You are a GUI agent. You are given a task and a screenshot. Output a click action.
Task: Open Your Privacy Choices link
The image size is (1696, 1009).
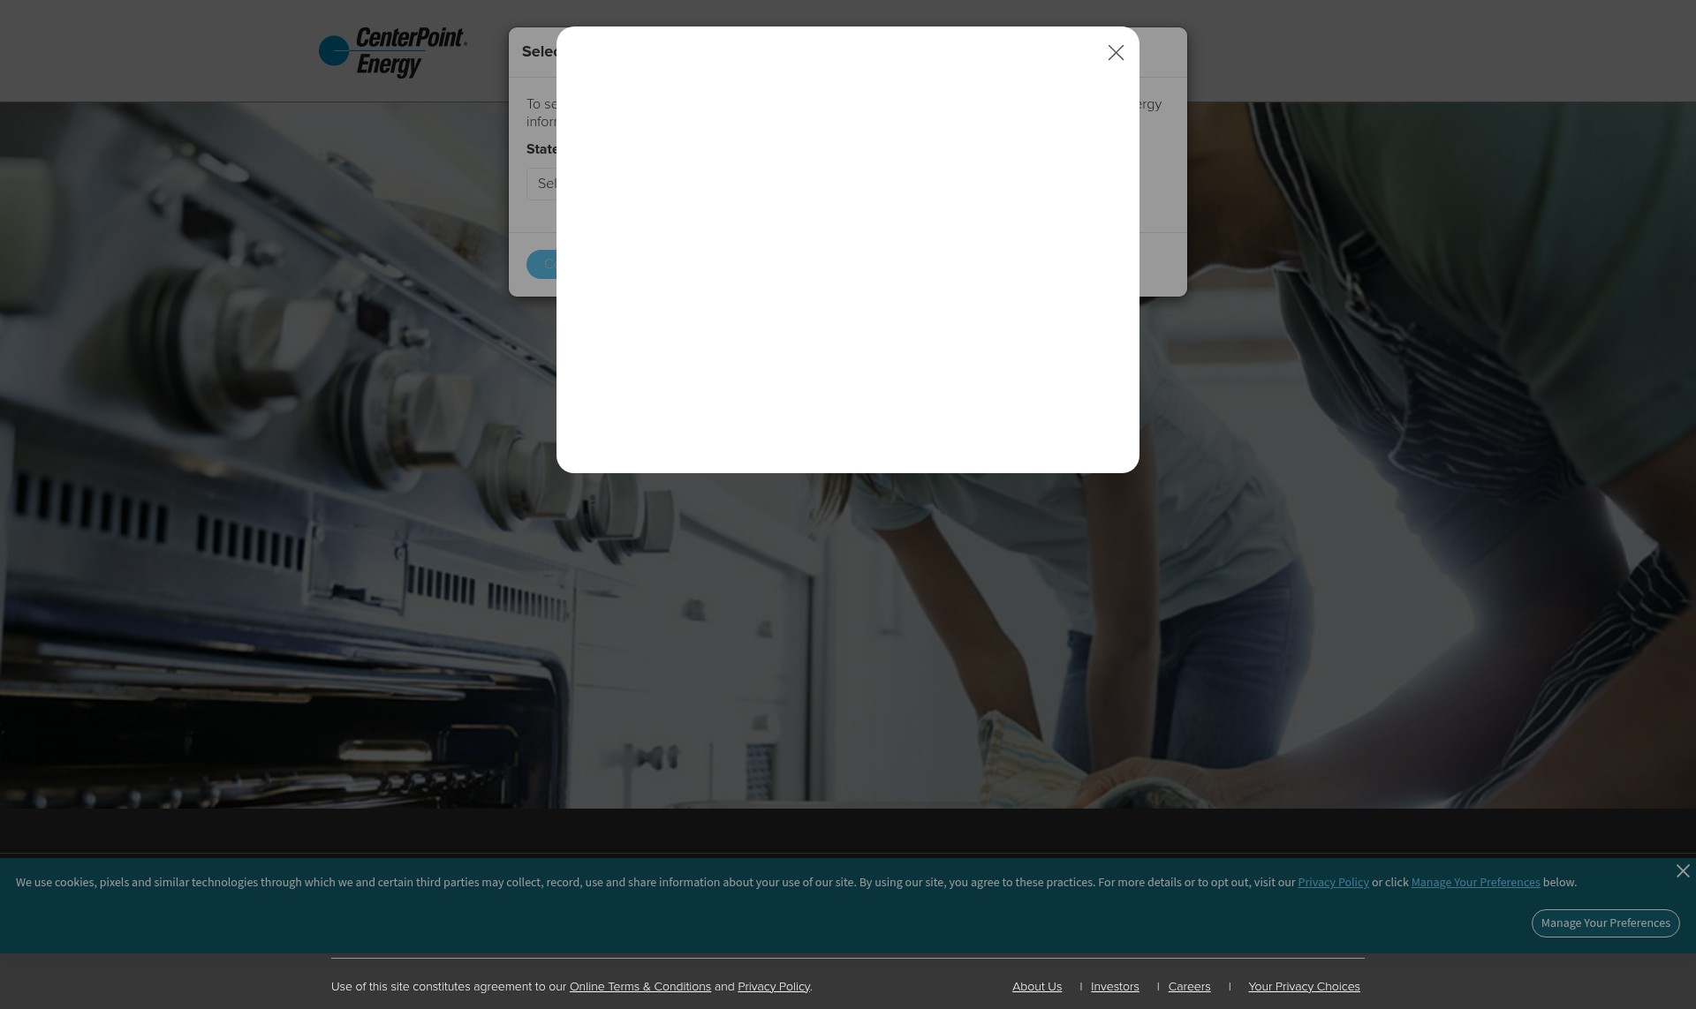1304,987
